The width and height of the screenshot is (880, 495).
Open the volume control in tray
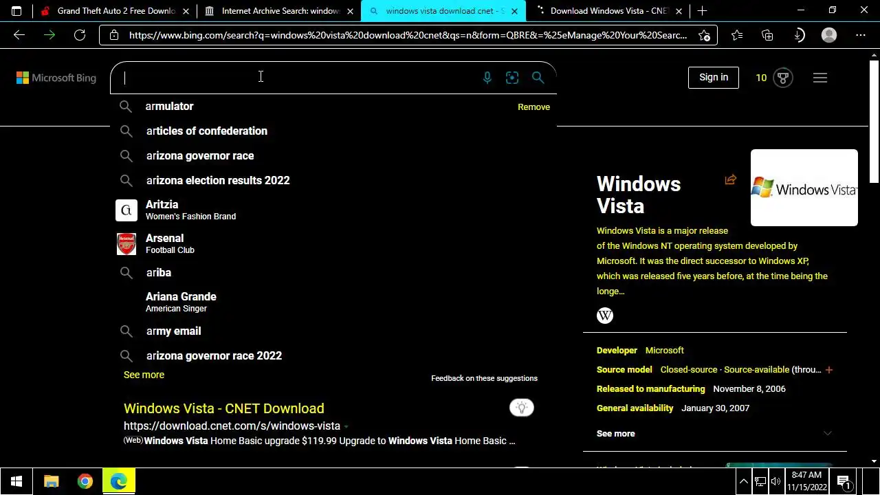tap(776, 481)
